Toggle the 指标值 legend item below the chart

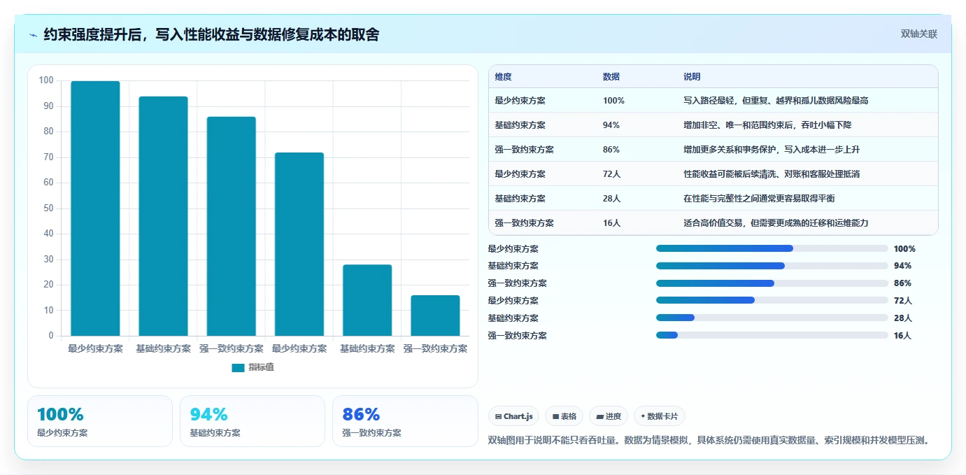pos(253,367)
